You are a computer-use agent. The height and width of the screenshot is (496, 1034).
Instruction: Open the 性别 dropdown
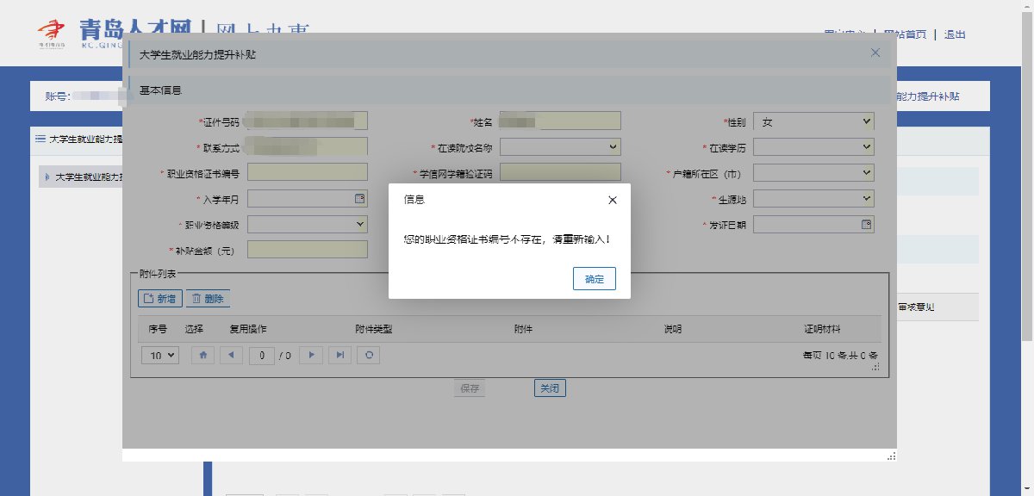(814, 122)
